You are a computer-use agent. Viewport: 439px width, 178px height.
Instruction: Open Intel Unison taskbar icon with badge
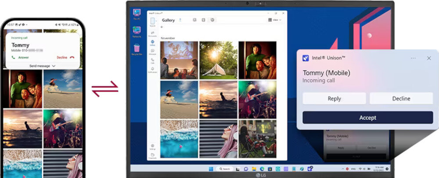(x=310, y=168)
